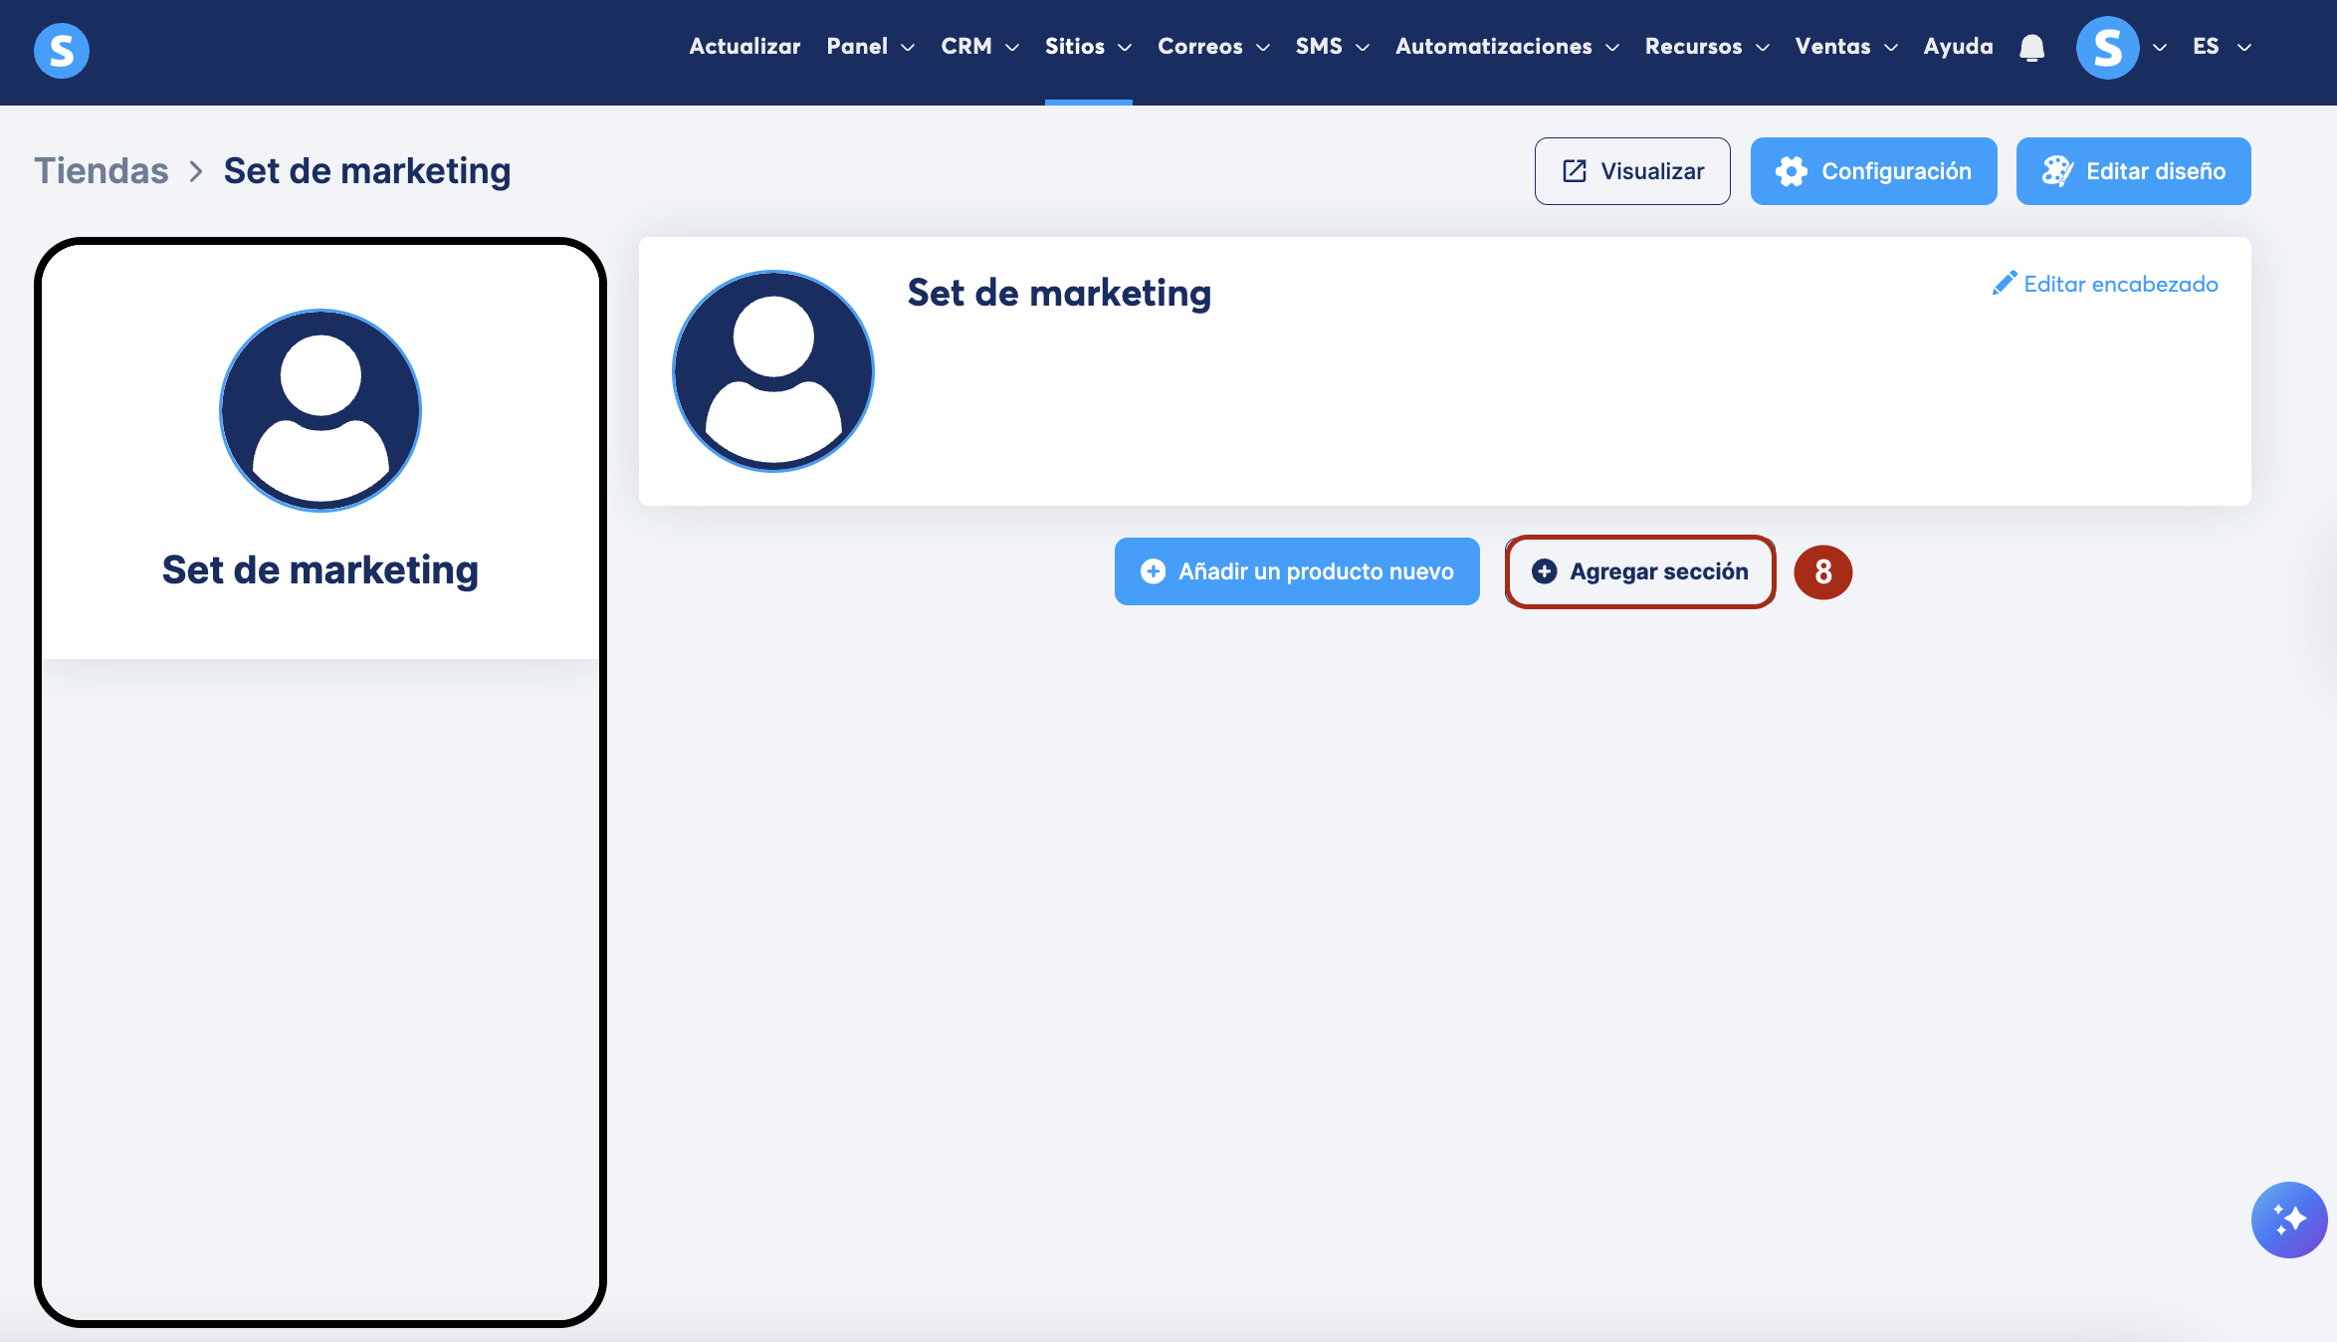Screen dimensions: 2337x1342
Task: Click the avatar in the mobile preview
Action: point(320,410)
